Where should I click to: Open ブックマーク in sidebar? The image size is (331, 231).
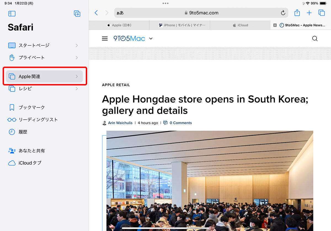coord(44,107)
